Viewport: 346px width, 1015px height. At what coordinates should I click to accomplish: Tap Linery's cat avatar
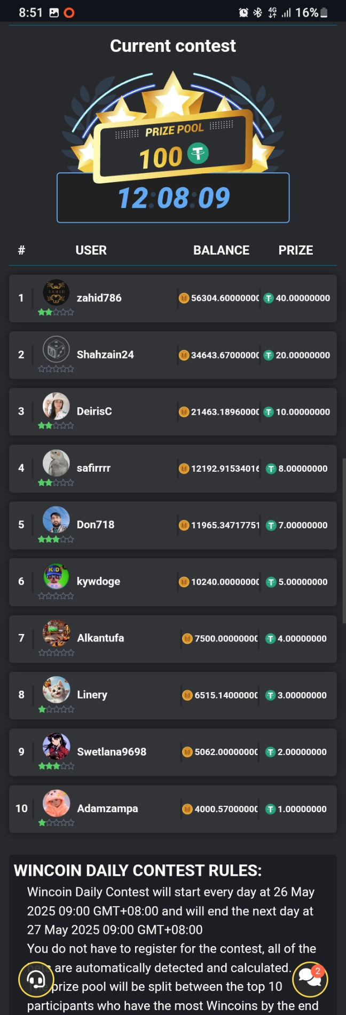56,689
